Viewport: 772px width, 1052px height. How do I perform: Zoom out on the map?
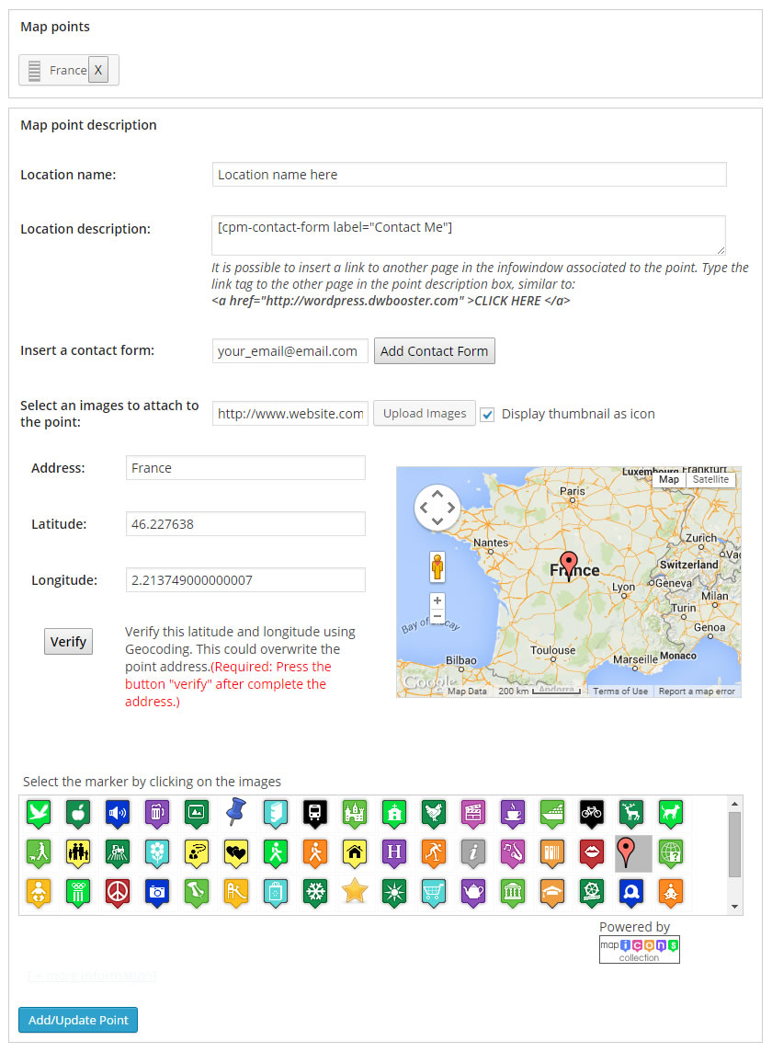click(x=437, y=616)
